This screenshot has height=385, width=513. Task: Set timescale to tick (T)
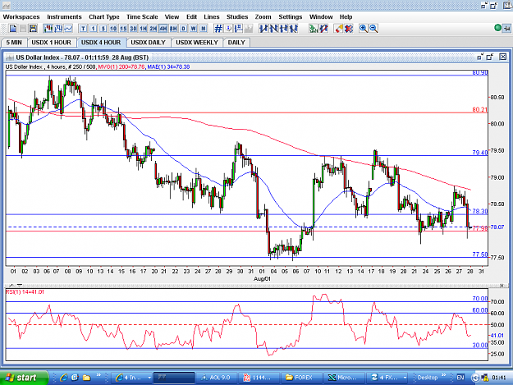click(x=83, y=29)
